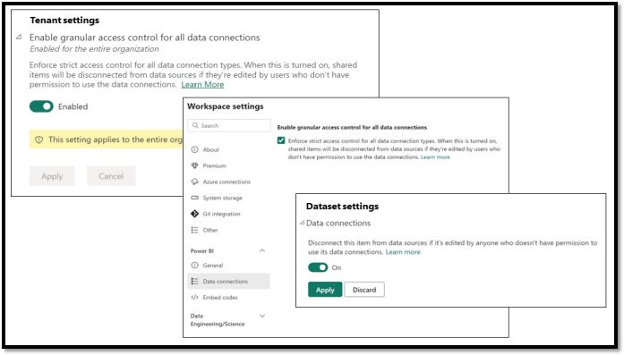
Task: Click the Apply button in Tenant settings
Action: tap(52, 176)
